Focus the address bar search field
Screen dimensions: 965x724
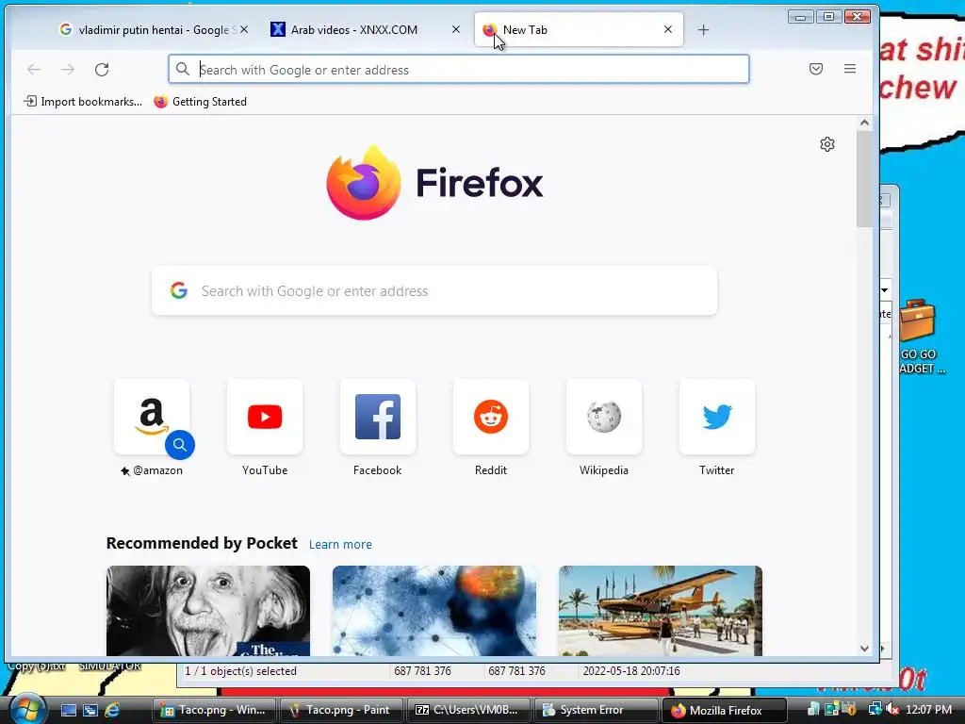pyautogui.click(x=459, y=70)
